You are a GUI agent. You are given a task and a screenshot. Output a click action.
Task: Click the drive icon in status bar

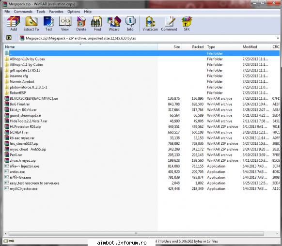coord(6,241)
